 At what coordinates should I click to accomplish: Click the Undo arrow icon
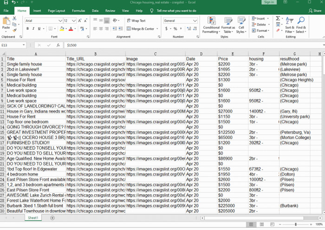13,2
